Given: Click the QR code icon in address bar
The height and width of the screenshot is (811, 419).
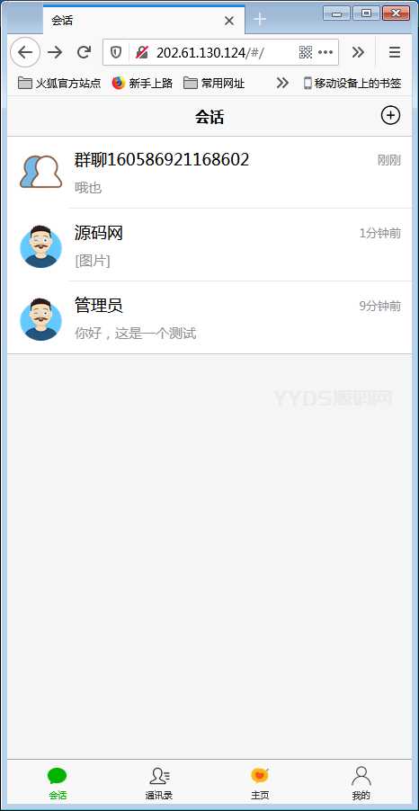Looking at the screenshot, I should pos(306,52).
